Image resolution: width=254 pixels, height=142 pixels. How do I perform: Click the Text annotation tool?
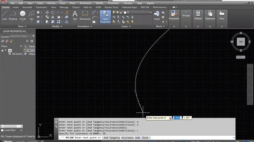75,16
